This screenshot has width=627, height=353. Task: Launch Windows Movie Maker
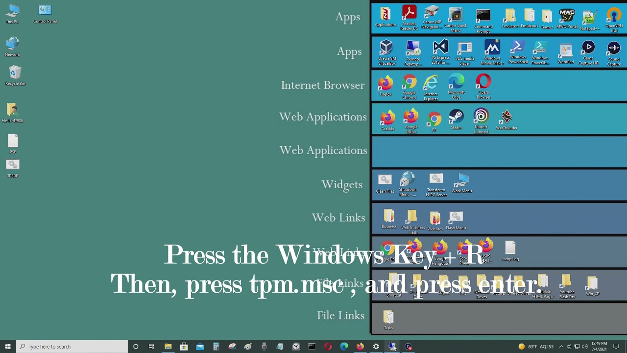[x=492, y=53]
